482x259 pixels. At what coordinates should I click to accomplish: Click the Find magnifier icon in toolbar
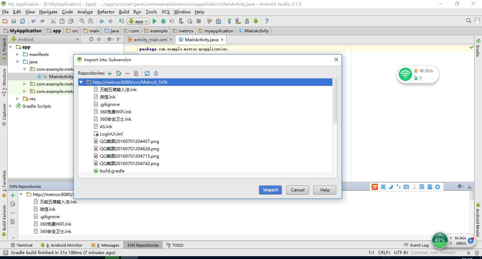point(82,21)
